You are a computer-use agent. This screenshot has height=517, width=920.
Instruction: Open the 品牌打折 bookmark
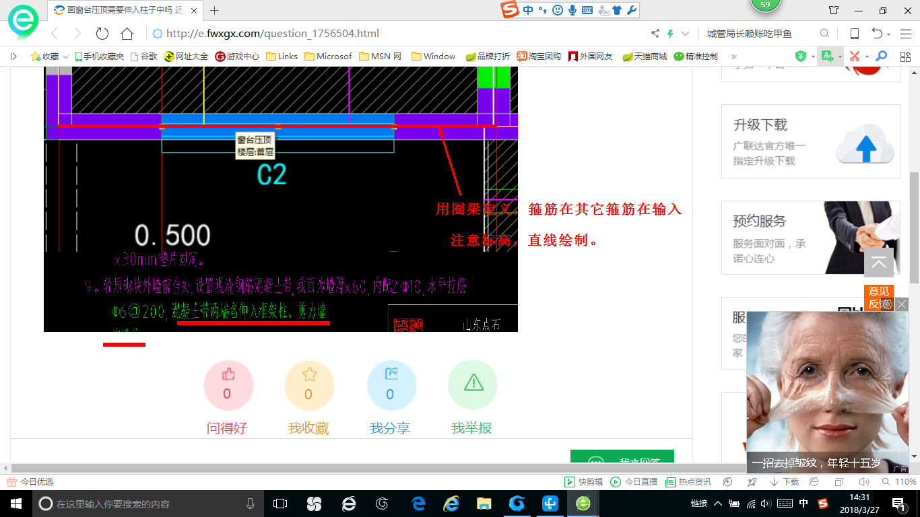[488, 57]
